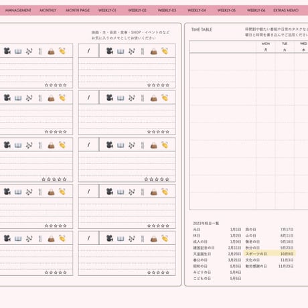Screen dimensions: 308x308
Task: Tap movie camera icon in first left-column card
Action: pos(7,51)
